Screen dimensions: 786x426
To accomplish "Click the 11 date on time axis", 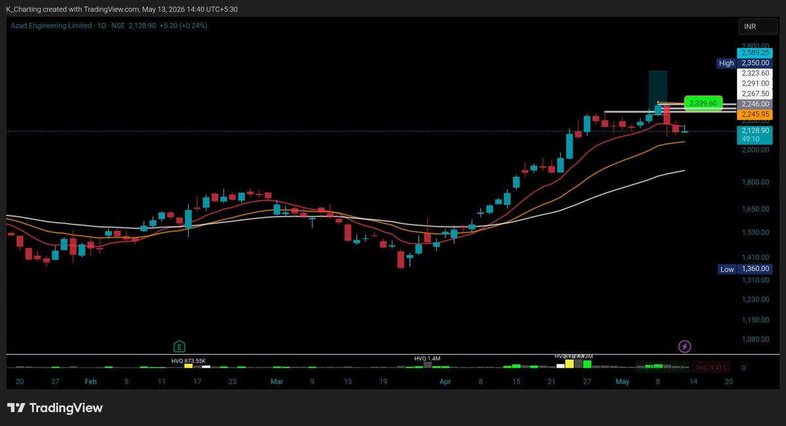I will pos(161,381).
